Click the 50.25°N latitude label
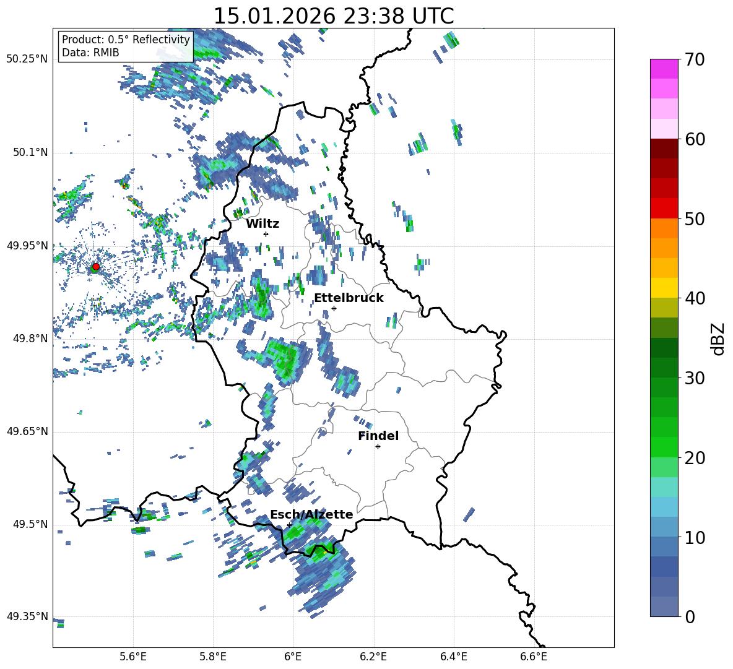 point(27,59)
